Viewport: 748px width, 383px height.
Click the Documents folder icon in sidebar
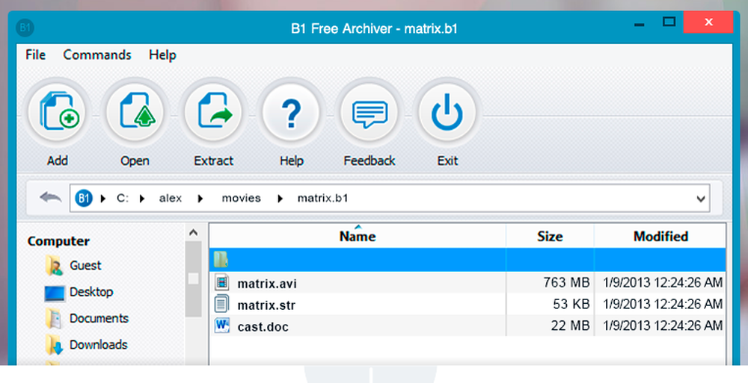[x=54, y=318]
